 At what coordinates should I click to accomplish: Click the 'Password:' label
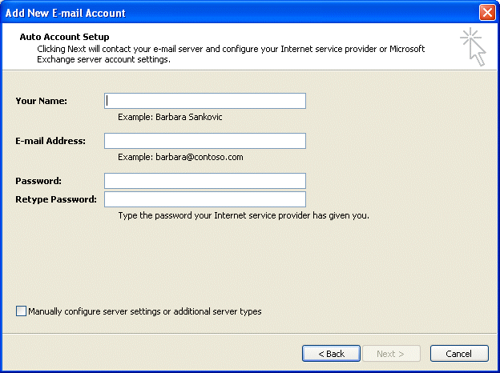38,181
